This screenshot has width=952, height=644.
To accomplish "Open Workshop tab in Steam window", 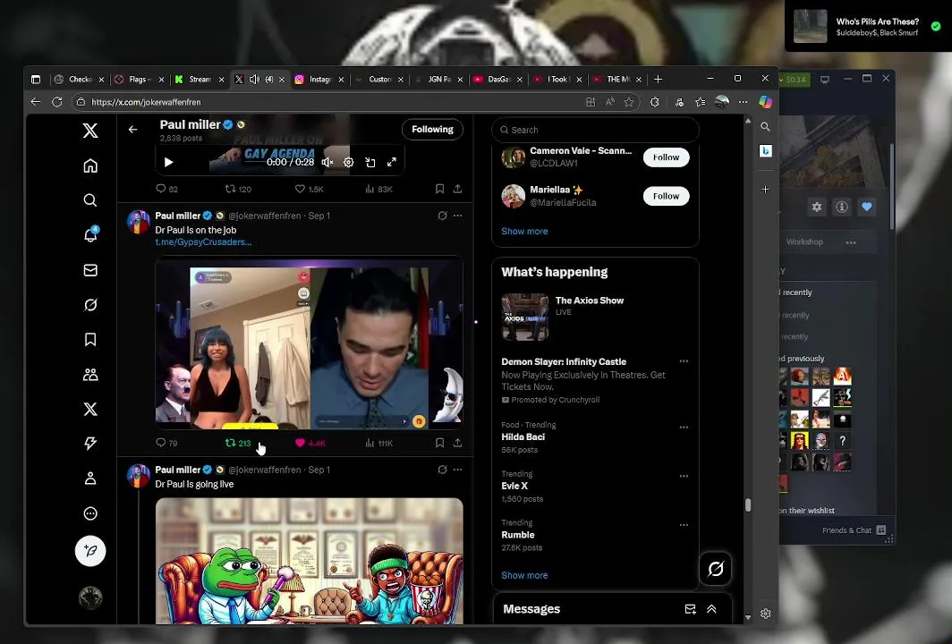I will click(x=804, y=241).
